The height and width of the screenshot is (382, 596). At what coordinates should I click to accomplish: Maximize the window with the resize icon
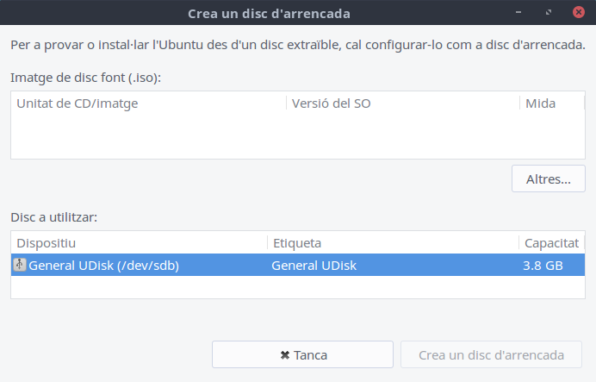[x=549, y=12]
